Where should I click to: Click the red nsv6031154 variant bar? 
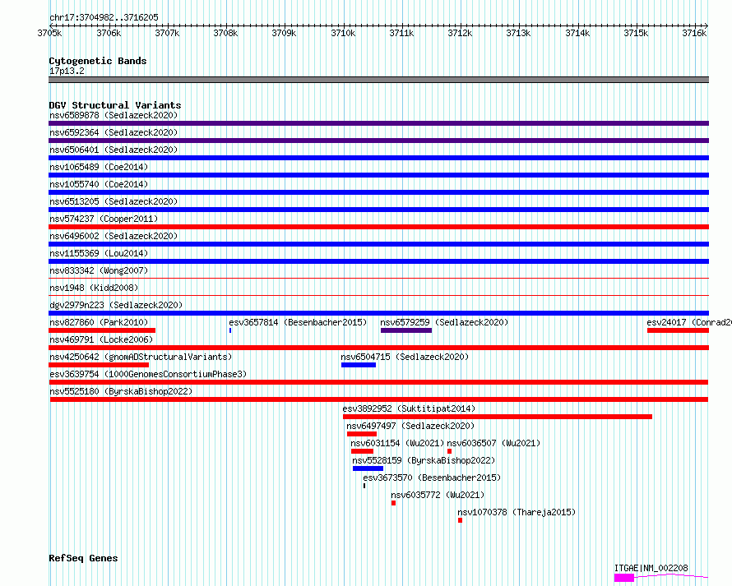click(362, 451)
